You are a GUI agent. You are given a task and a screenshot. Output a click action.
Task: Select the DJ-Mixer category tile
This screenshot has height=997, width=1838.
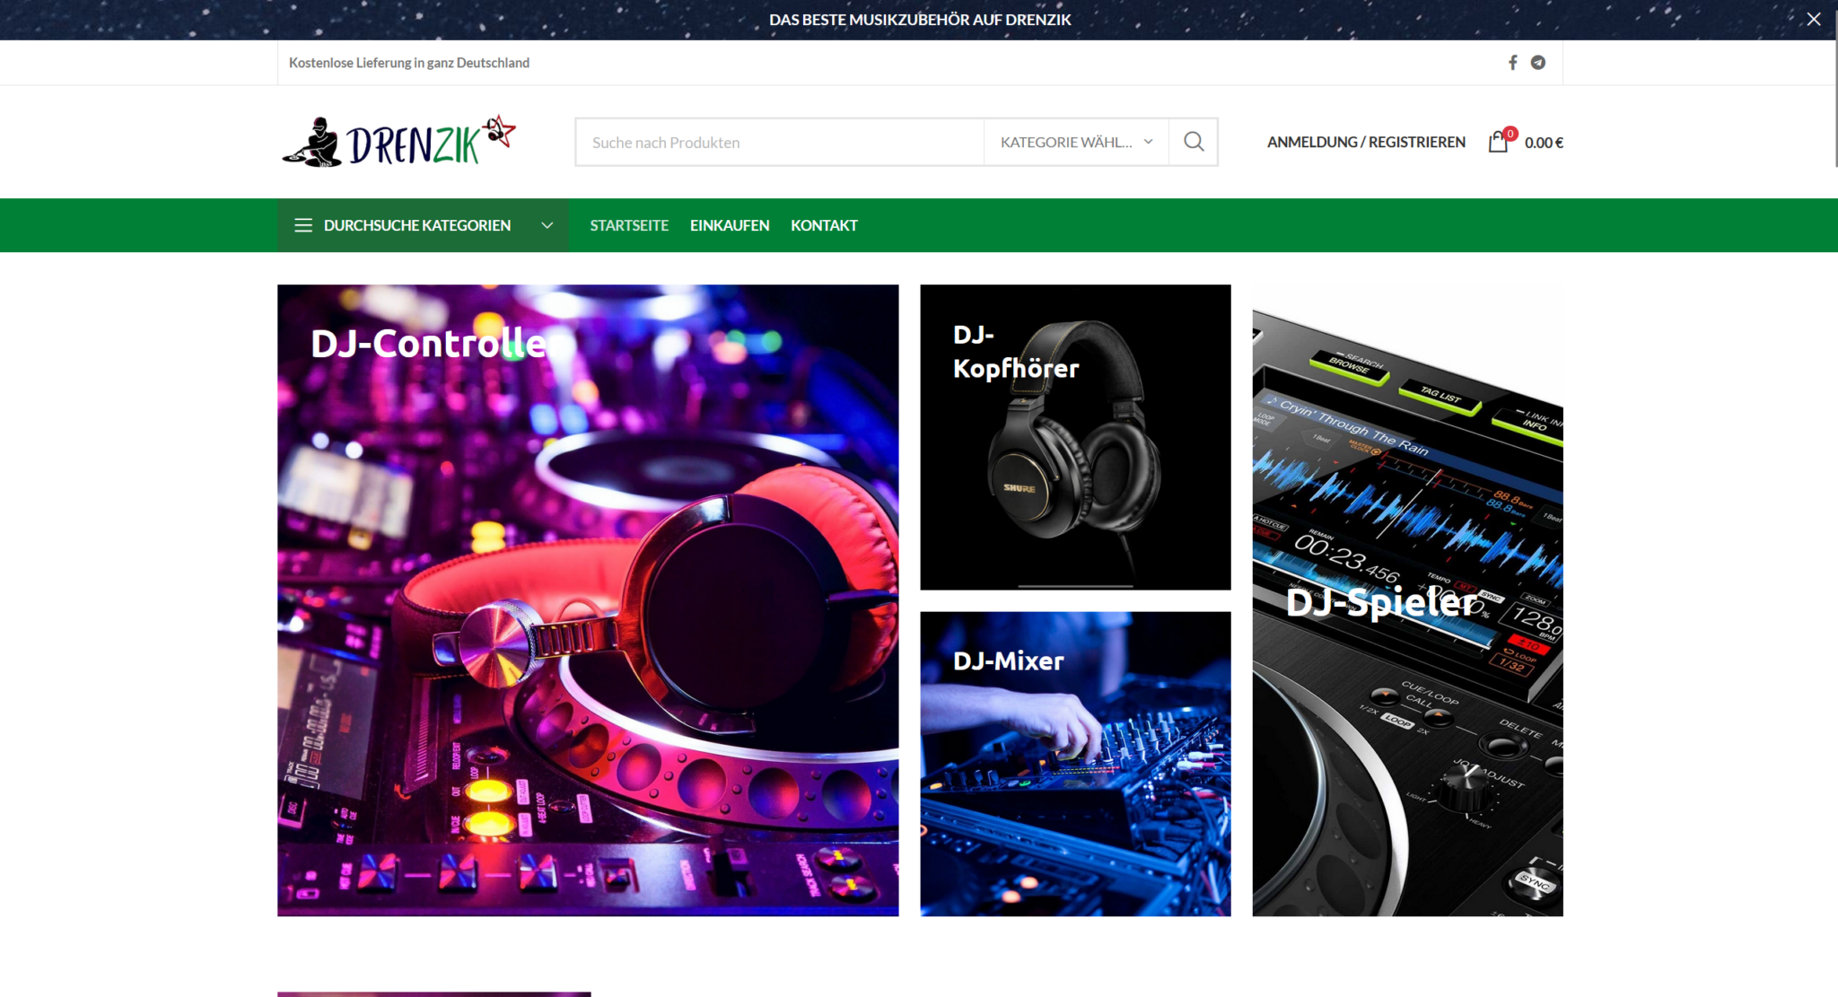[x=1075, y=764]
